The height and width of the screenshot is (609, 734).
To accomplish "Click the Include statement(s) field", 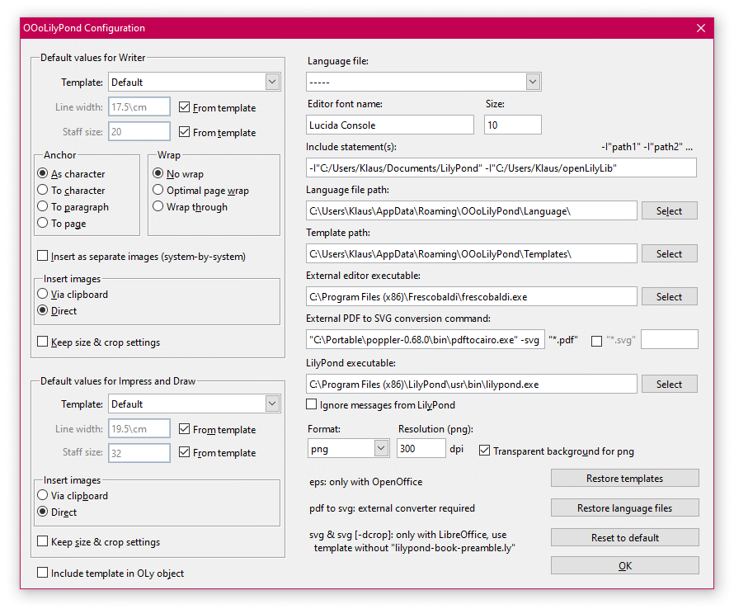I will point(501,168).
